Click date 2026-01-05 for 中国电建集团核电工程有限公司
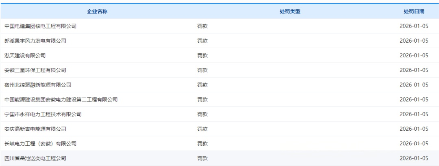The height and width of the screenshot is (166, 439). click(x=414, y=26)
